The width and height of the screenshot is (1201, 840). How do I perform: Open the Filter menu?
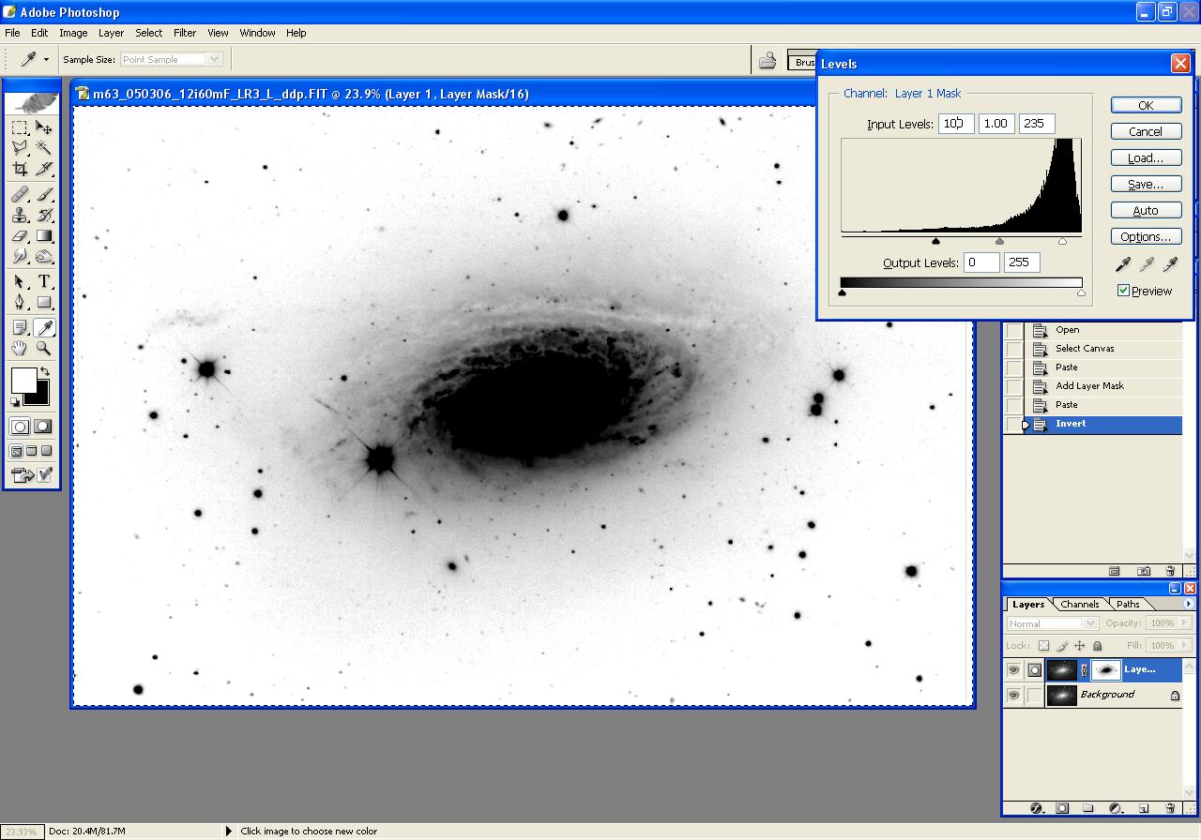coord(185,33)
